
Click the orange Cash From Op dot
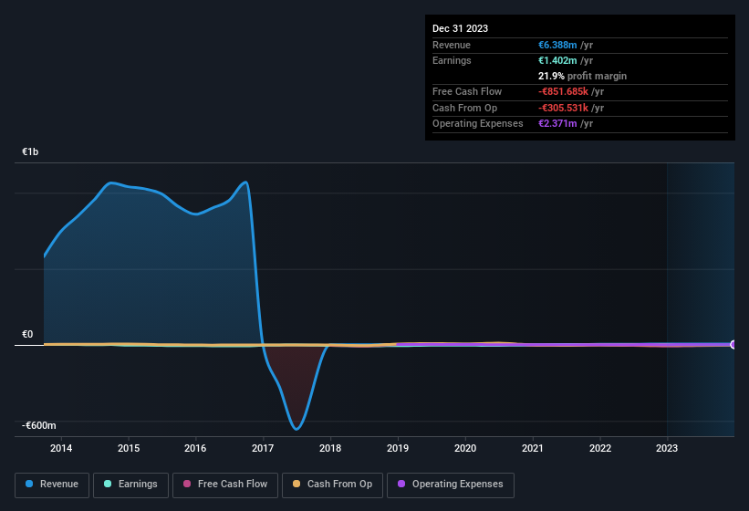(296, 484)
